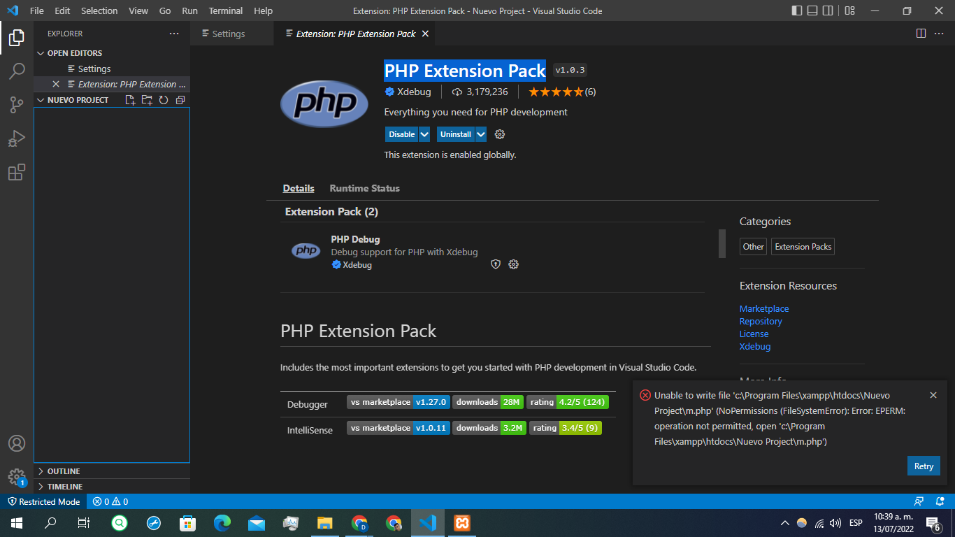Open the Explorer view in activity bar

click(x=17, y=38)
